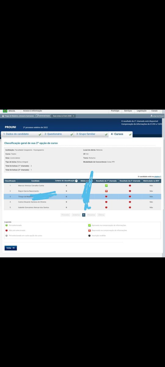Click Sair do Prouni logout link

coord(157,116)
